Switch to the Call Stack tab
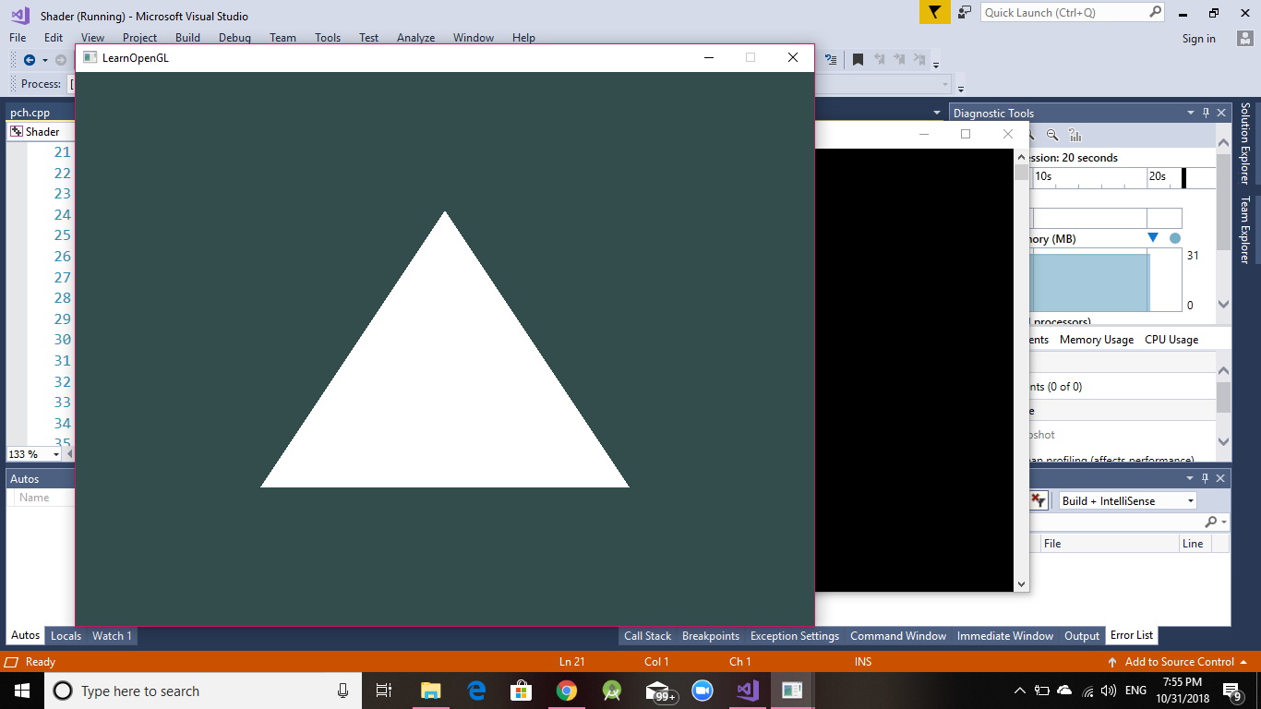The height and width of the screenshot is (709, 1261). pos(647,635)
